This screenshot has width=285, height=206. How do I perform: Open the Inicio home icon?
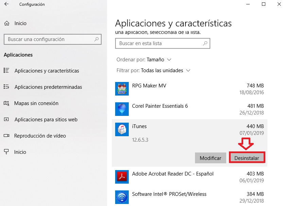[x=7, y=23]
